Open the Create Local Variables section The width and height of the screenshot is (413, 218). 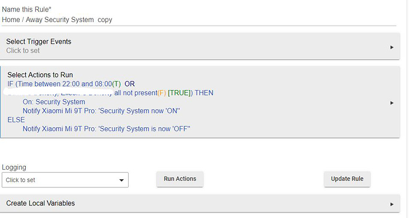pyautogui.click(x=200, y=203)
